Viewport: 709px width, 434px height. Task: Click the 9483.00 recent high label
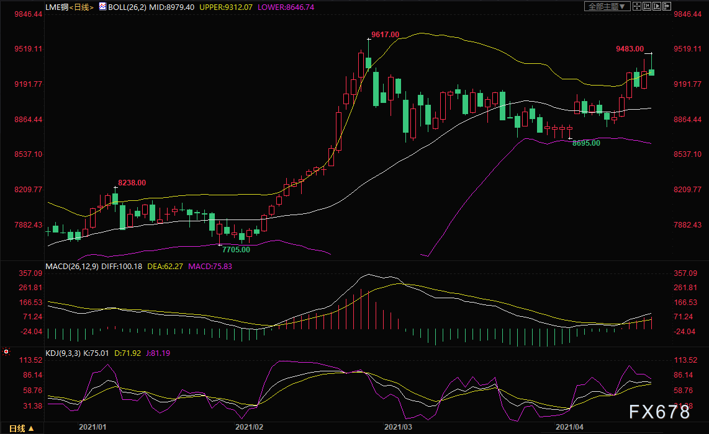(630, 49)
